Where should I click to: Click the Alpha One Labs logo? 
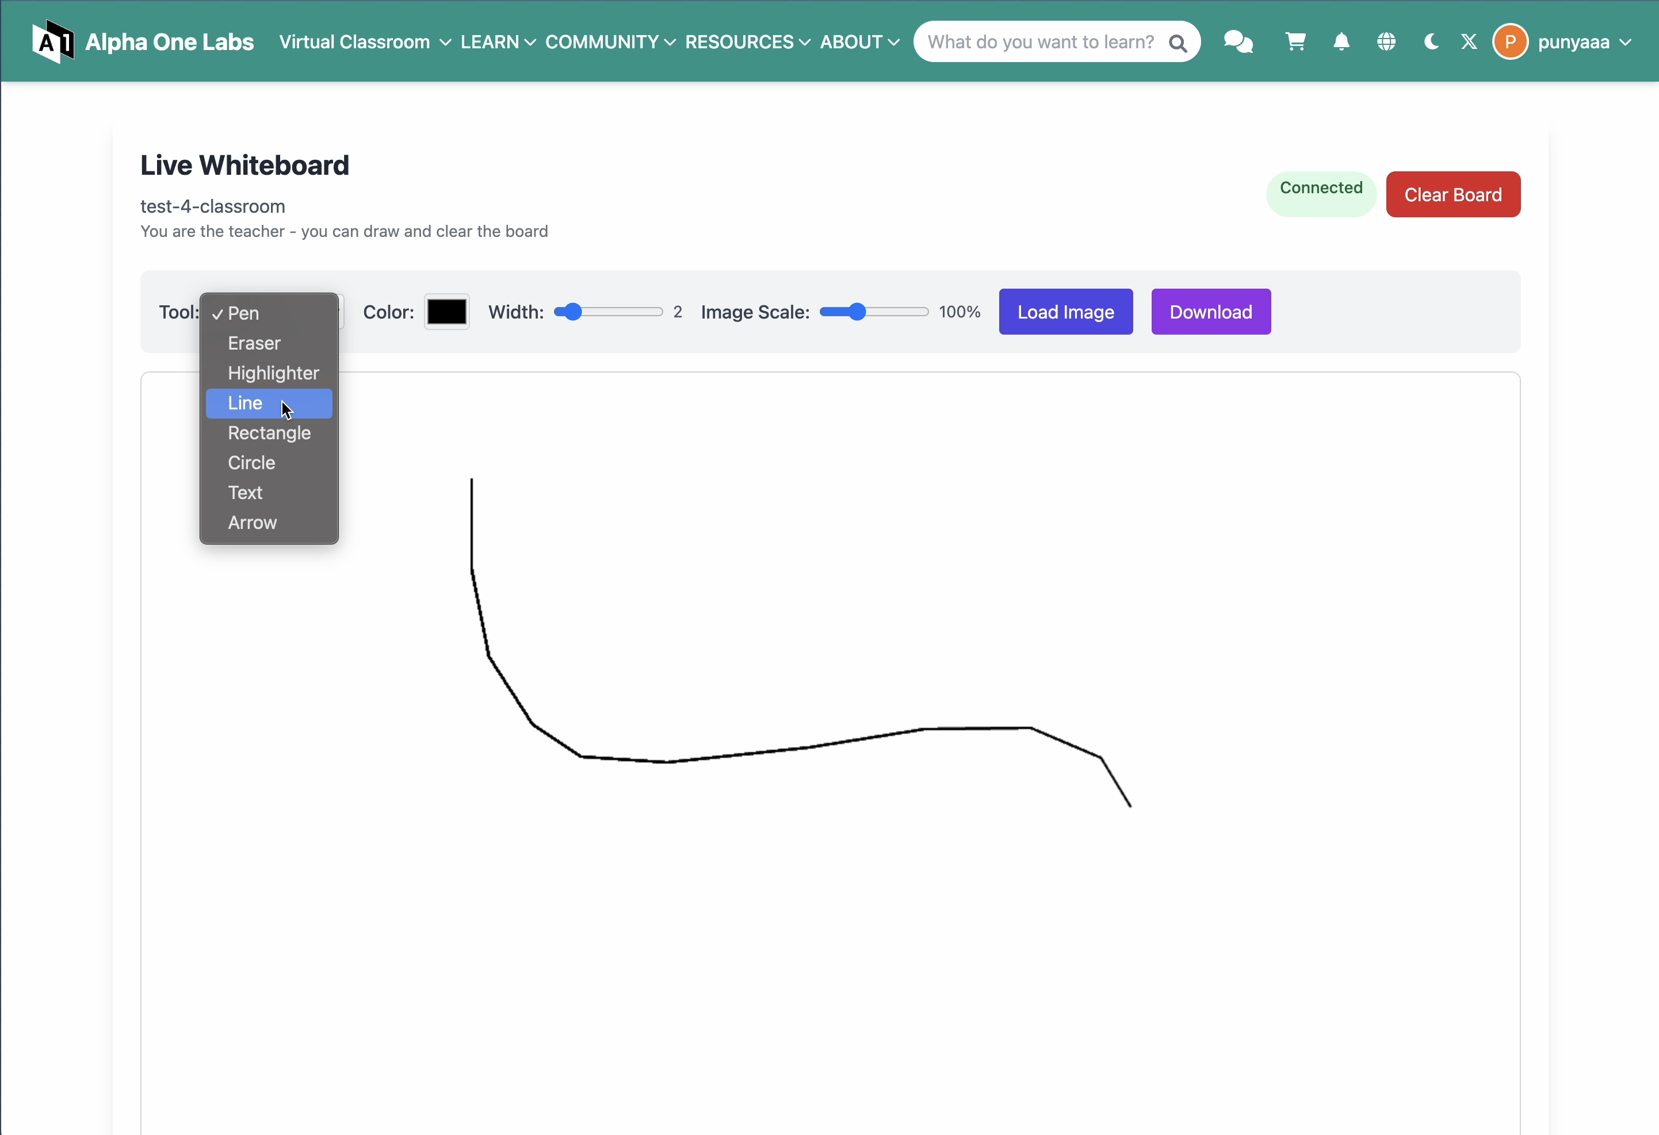[x=143, y=42]
